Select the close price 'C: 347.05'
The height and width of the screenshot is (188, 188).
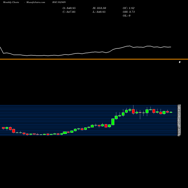pyautogui.click(x=69, y=12)
